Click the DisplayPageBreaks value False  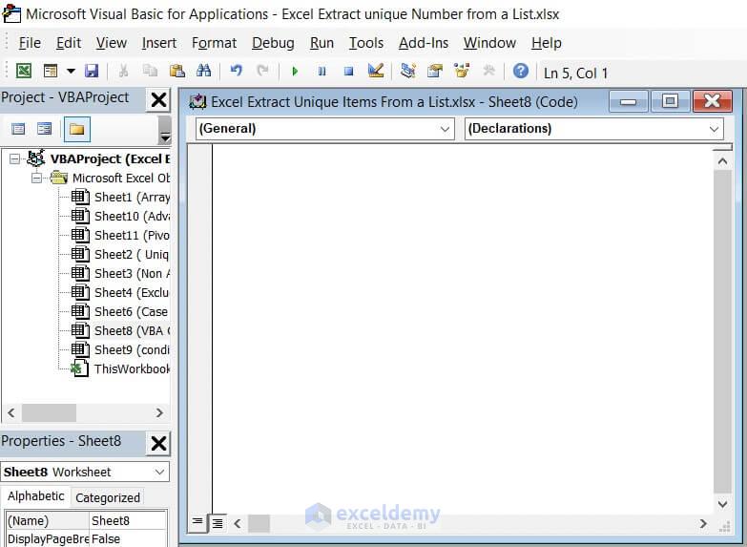point(128,539)
